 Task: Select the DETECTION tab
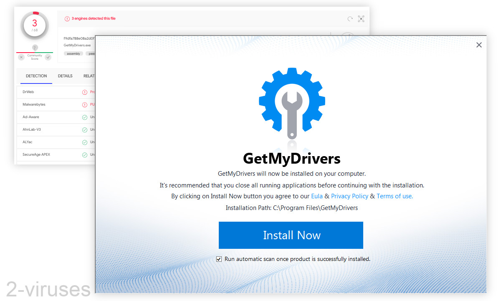point(36,76)
